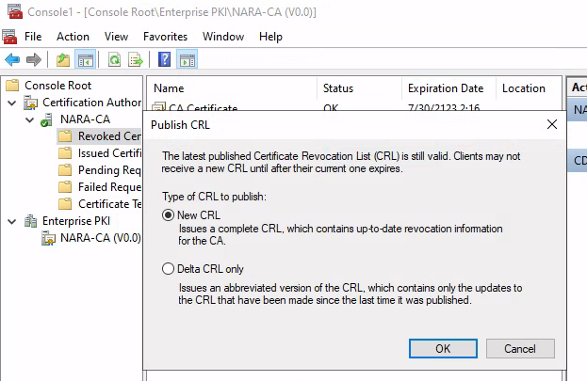Click OK to publish the CRL
The height and width of the screenshot is (381, 587).
[443, 348]
